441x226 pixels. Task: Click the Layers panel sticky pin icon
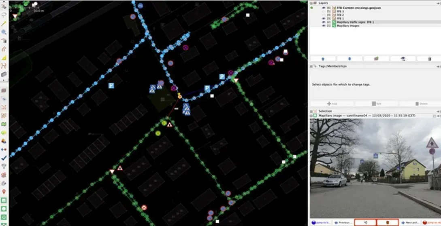439,3
